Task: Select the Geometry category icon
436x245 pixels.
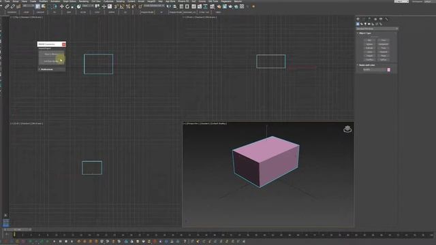Action: (x=358, y=24)
